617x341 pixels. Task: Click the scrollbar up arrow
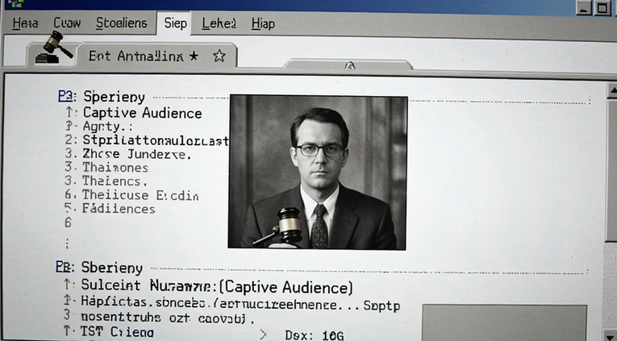point(612,91)
